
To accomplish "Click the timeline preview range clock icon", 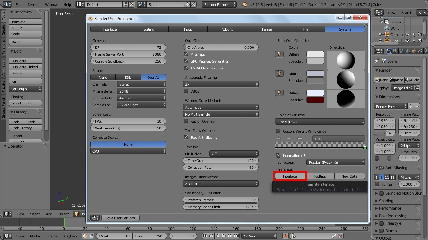I will [85, 236].
